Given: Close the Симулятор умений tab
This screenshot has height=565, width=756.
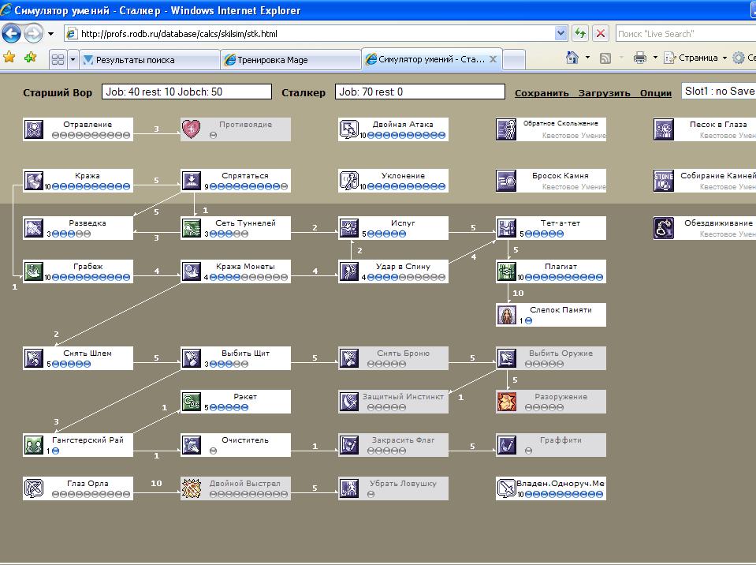Looking at the screenshot, I should click(x=493, y=59).
